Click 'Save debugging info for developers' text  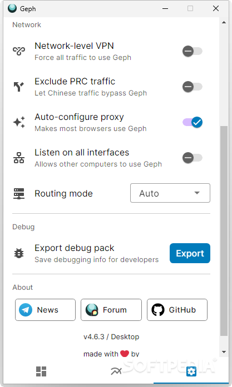click(96, 260)
